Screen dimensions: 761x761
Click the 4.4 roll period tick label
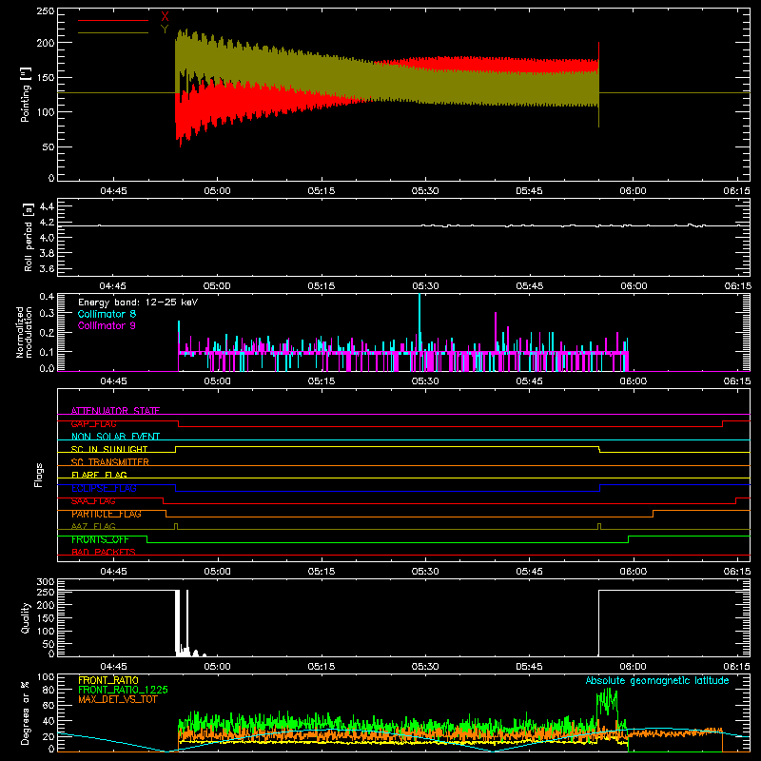(46, 206)
